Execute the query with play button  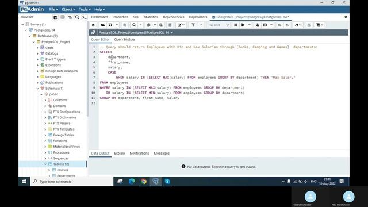[243, 25]
